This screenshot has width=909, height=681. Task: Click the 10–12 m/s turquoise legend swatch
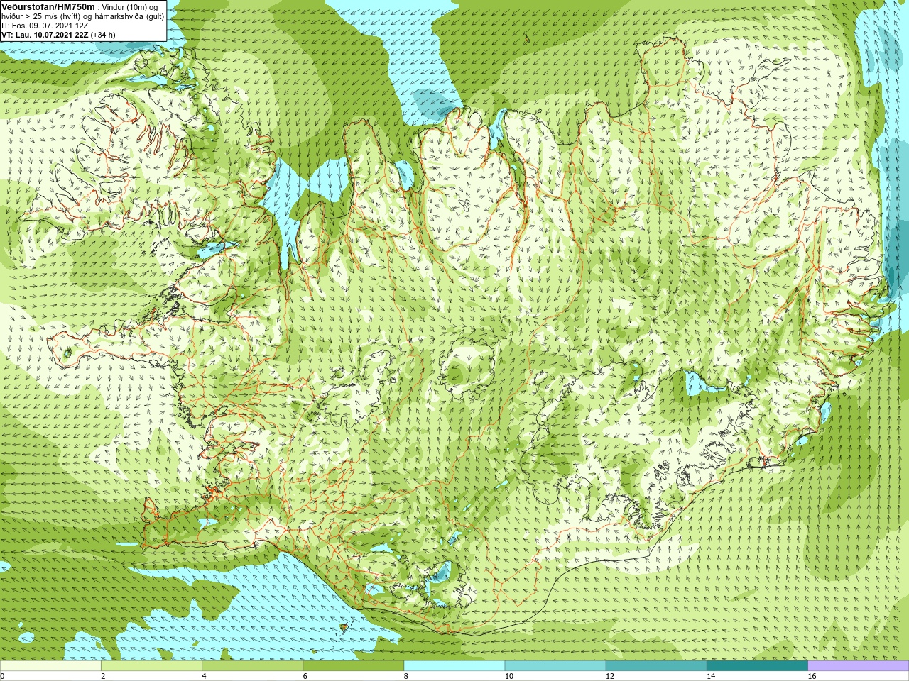click(555, 666)
